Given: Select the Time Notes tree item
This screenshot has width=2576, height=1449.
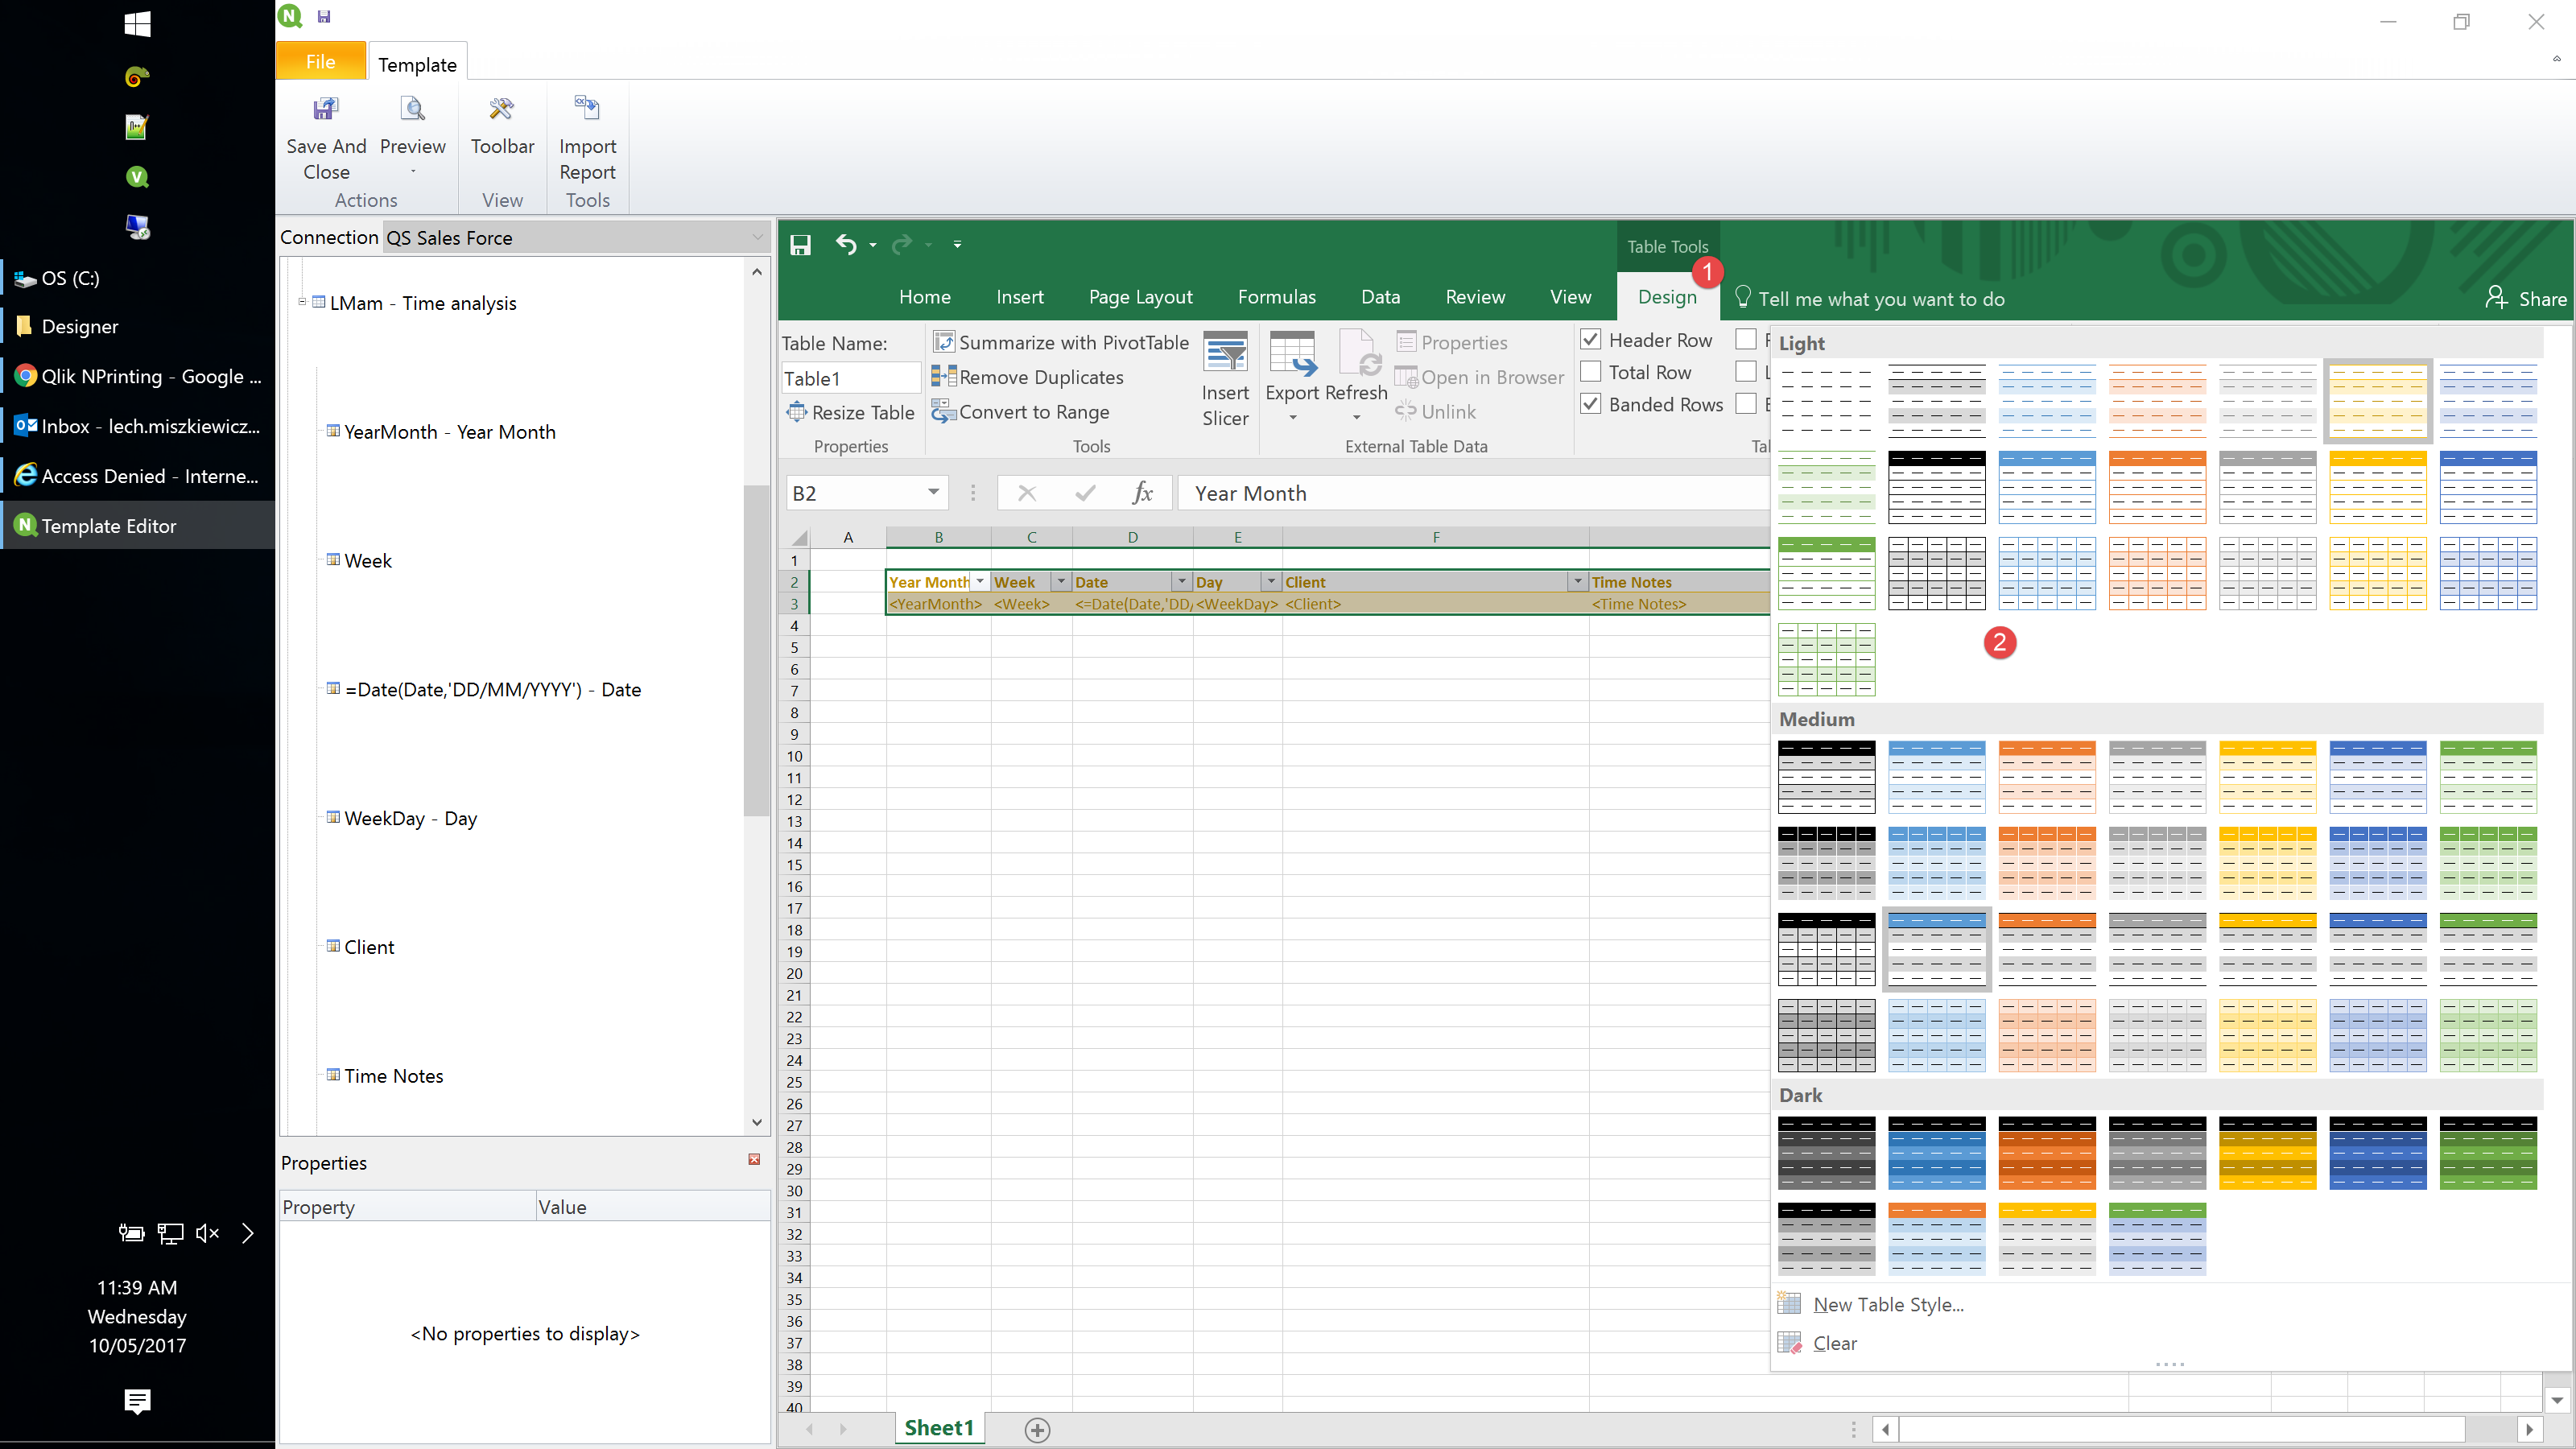Looking at the screenshot, I should click(x=393, y=1076).
